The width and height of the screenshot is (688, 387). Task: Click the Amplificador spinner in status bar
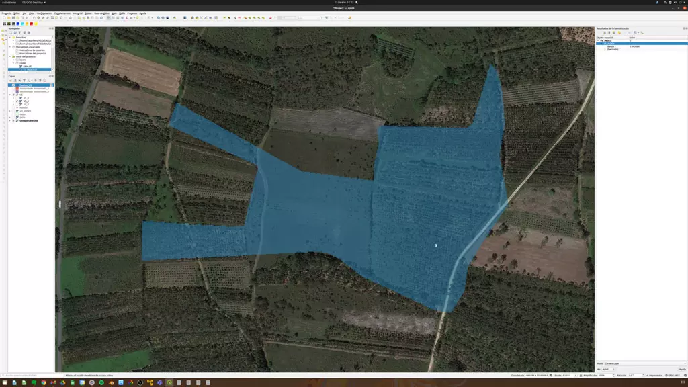tap(607, 375)
